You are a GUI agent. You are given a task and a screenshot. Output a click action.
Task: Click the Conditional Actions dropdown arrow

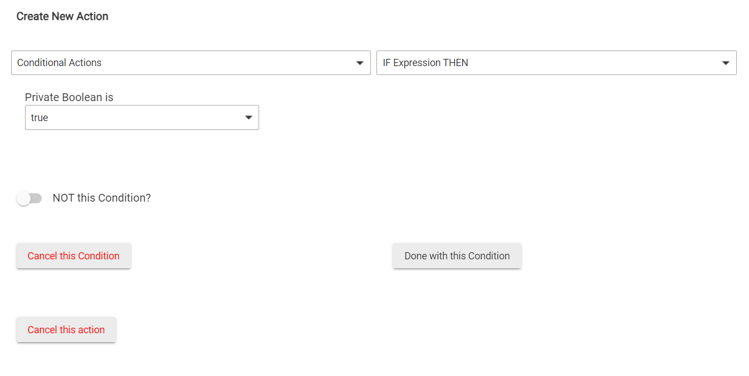(x=360, y=63)
